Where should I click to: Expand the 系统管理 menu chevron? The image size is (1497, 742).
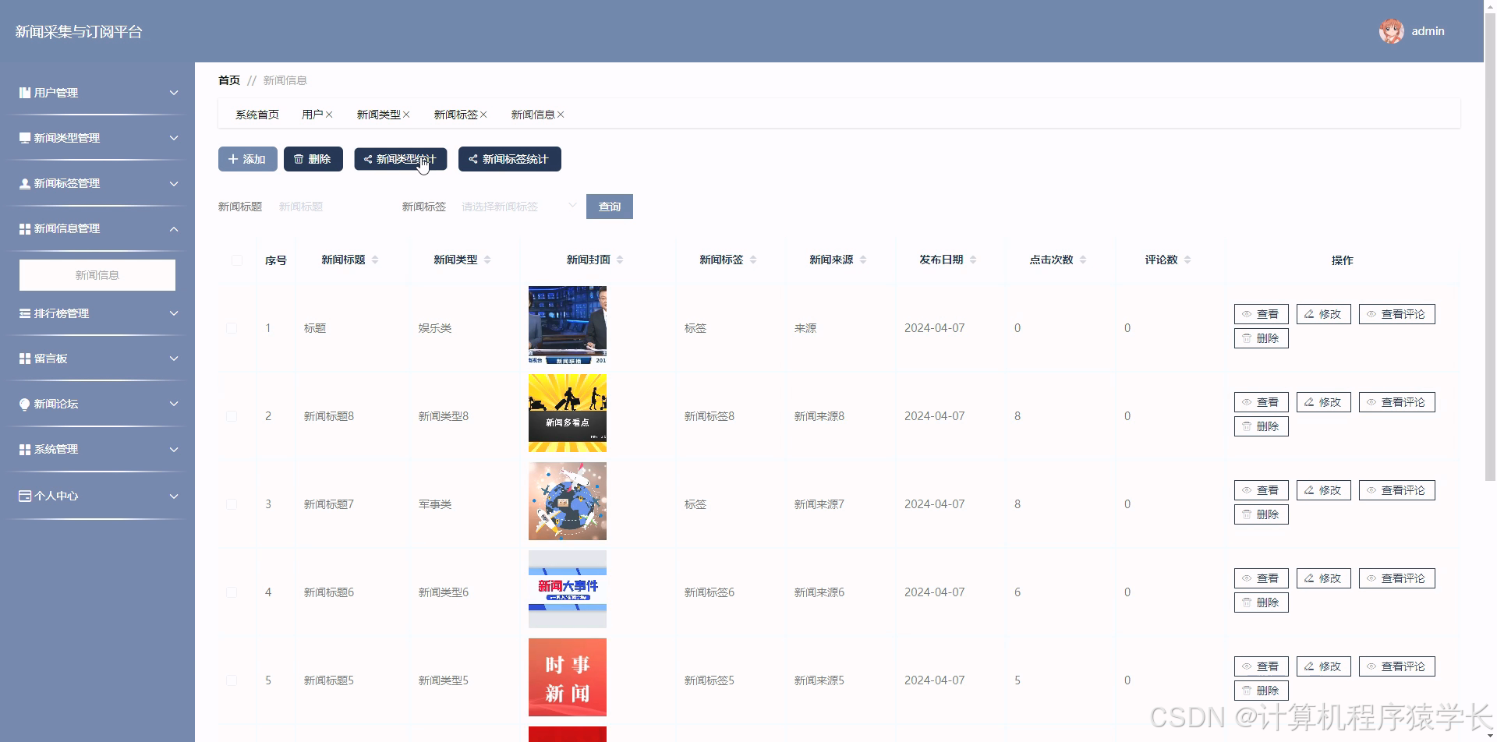[x=174, y=450]
